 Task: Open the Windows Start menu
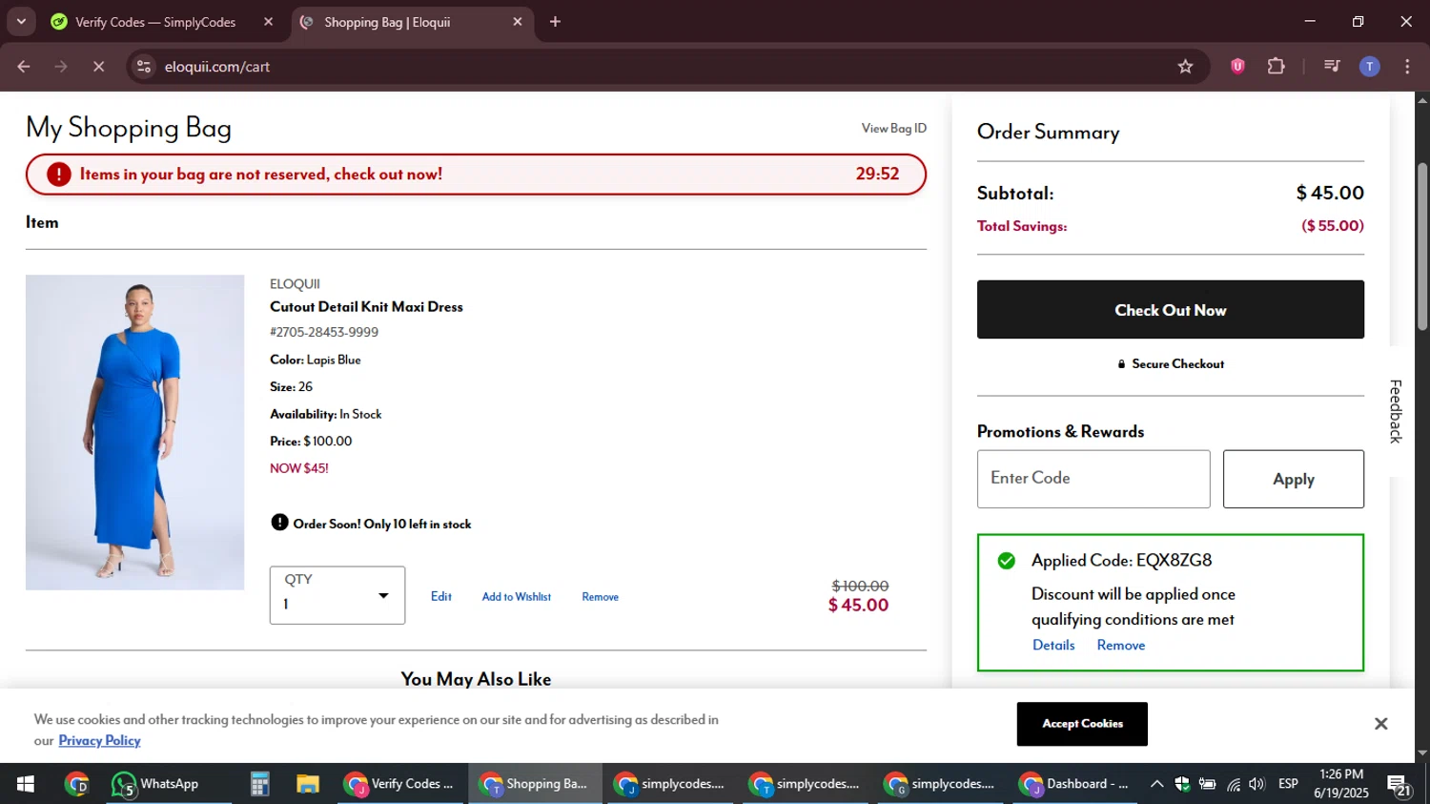(x=26, y=784)
